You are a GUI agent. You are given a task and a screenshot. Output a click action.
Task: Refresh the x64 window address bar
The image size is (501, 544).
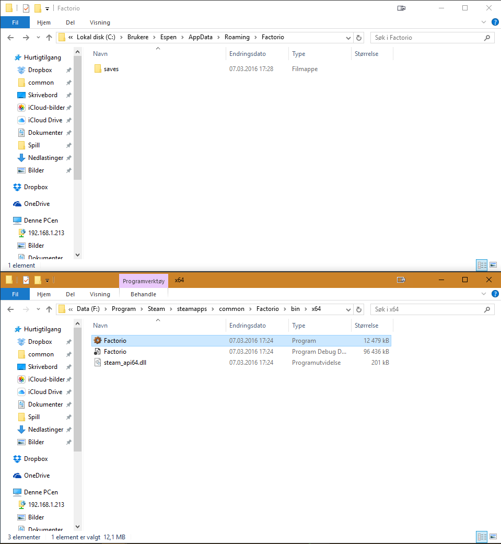(359, 309)
